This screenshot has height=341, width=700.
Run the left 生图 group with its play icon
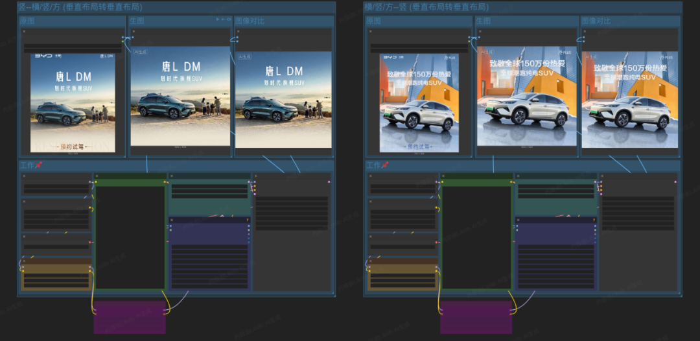[217, 19]
